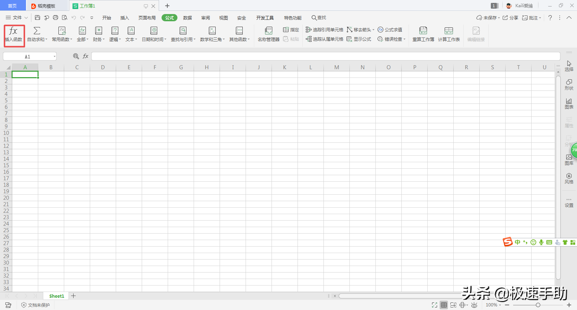Click the print icon in quick toolbar
Viewport: 577px width, 310px height.
[56, 17]
